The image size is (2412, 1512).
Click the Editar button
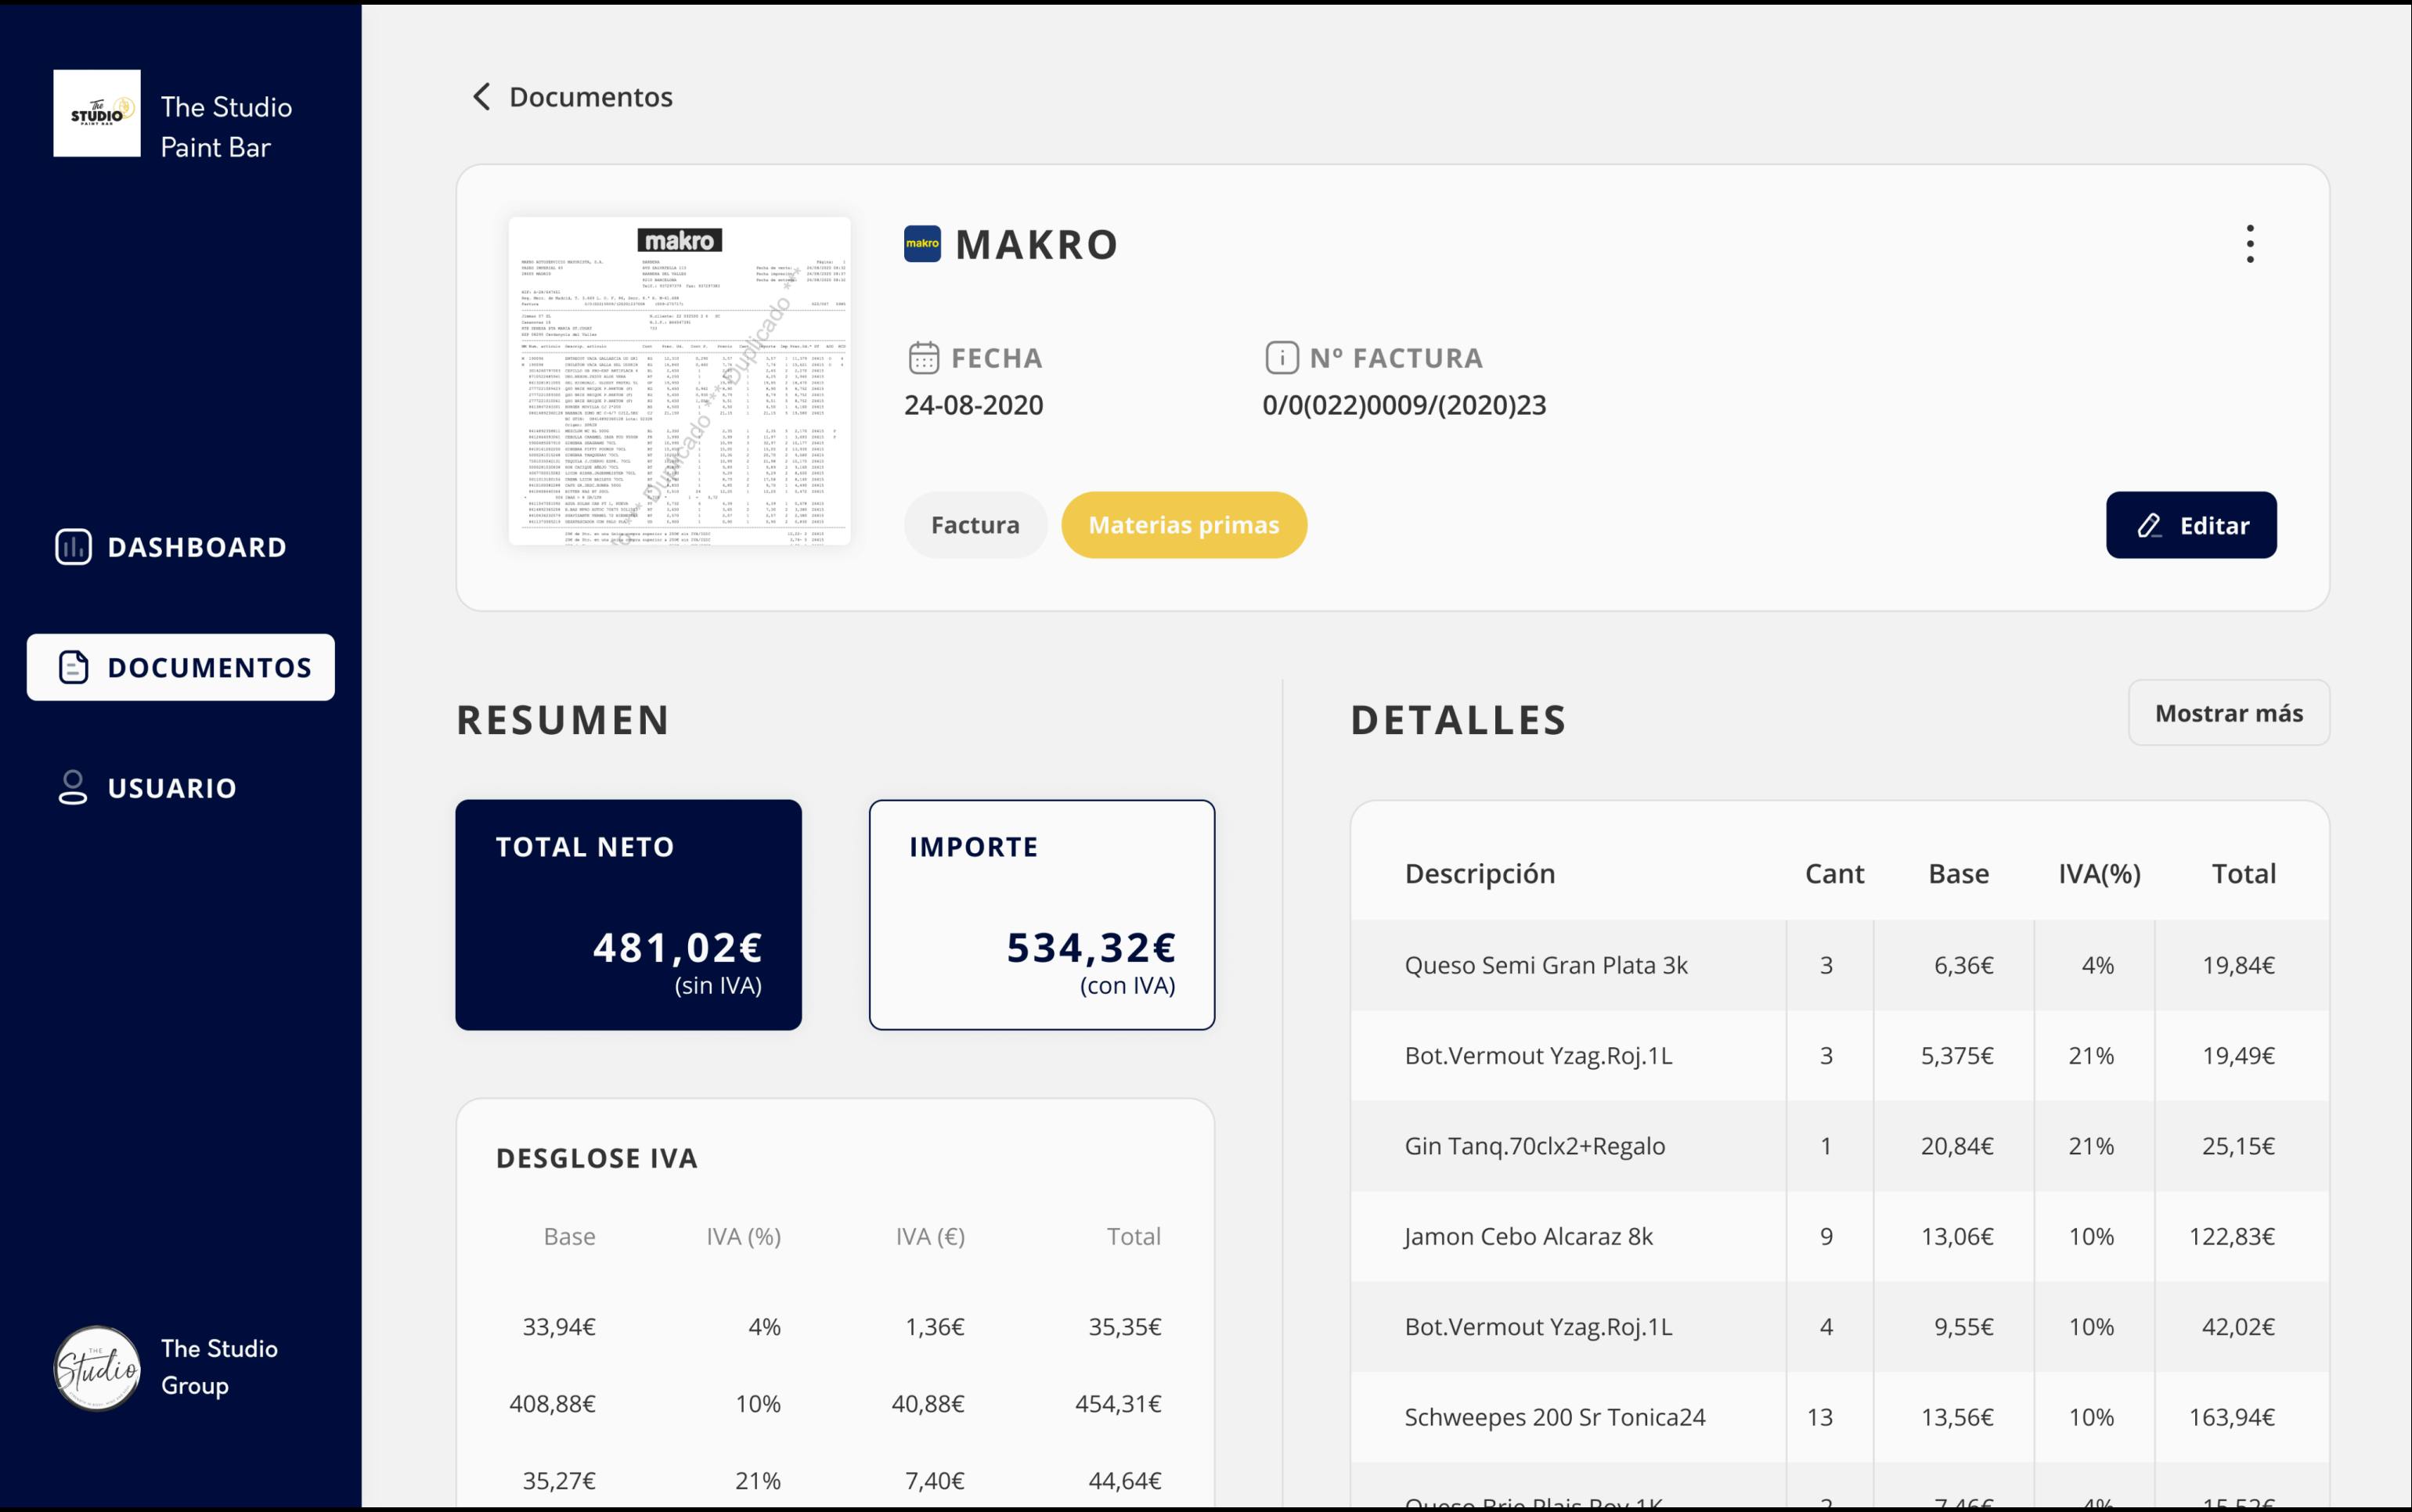point(2191,525)
